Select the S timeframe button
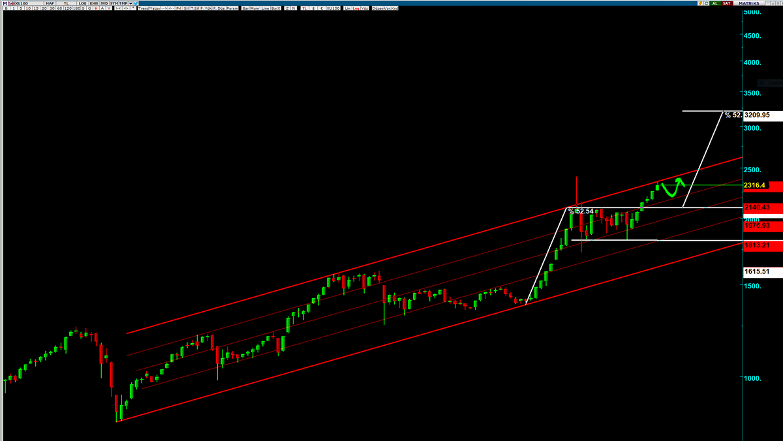 pyautogui.click(x=83, y=8)
